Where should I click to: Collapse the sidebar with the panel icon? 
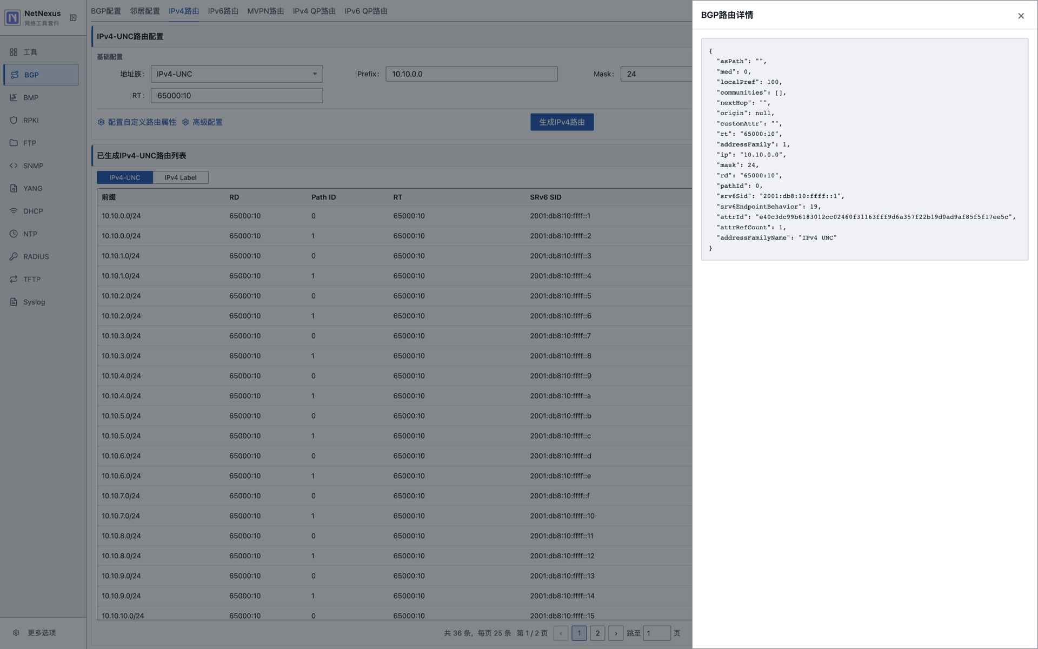[x=73, y=18]
